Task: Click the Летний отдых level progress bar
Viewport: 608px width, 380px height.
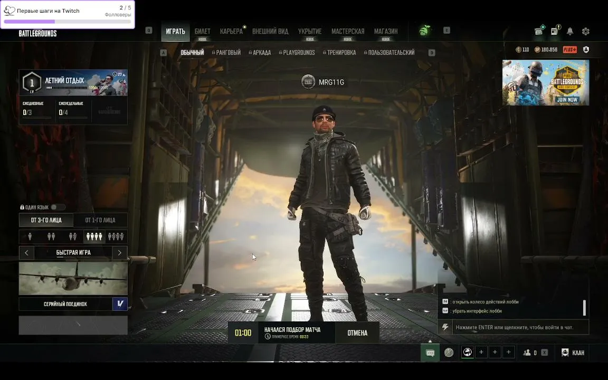Action: [66, 88]
